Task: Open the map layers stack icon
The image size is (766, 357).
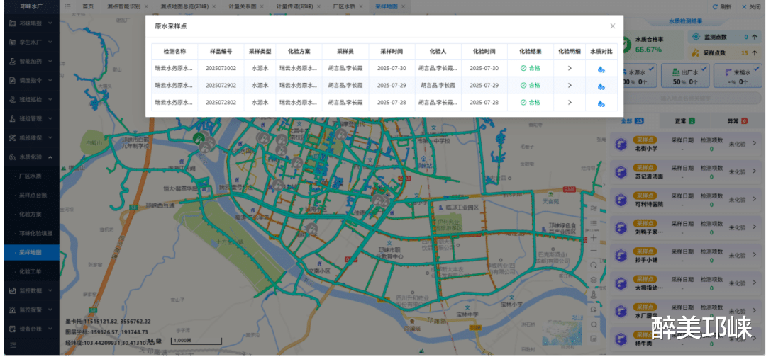Action: click(594, 280)
